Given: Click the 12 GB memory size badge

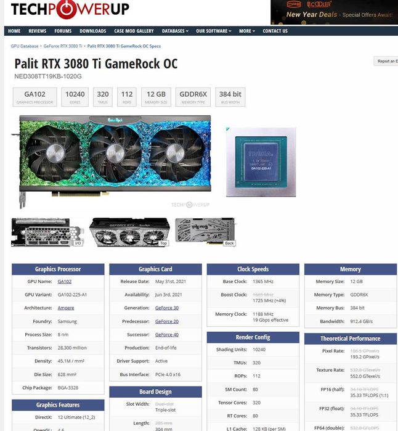Looking at the screenshot, I should (156, 97).
